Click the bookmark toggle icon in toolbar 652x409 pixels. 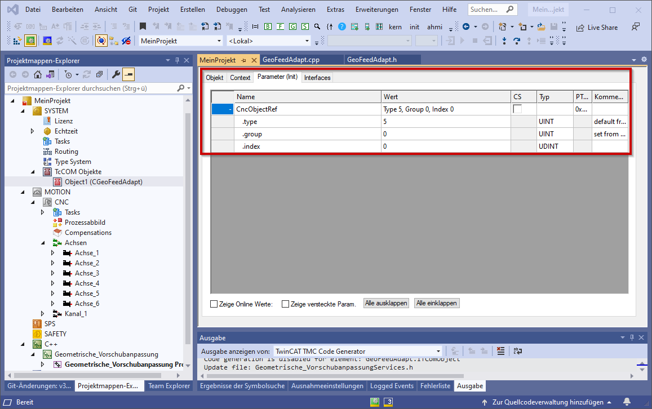143,26
